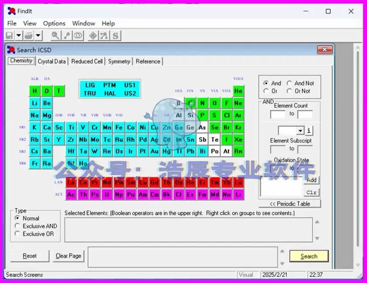Viewport: 367px width, 283px height.
Task: Click the overlapping circles toolbar icon
Action: tap(78, 35)
